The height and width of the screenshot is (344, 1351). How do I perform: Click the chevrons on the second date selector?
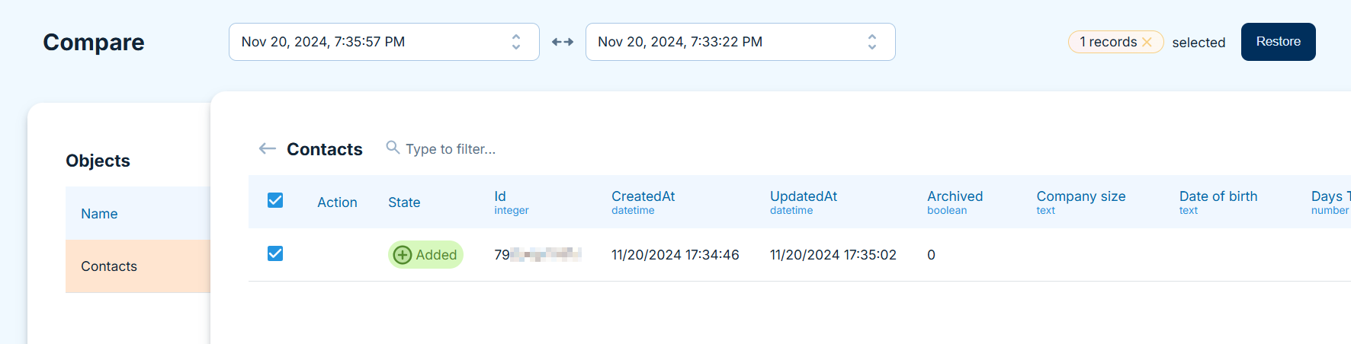coord(872,42)
